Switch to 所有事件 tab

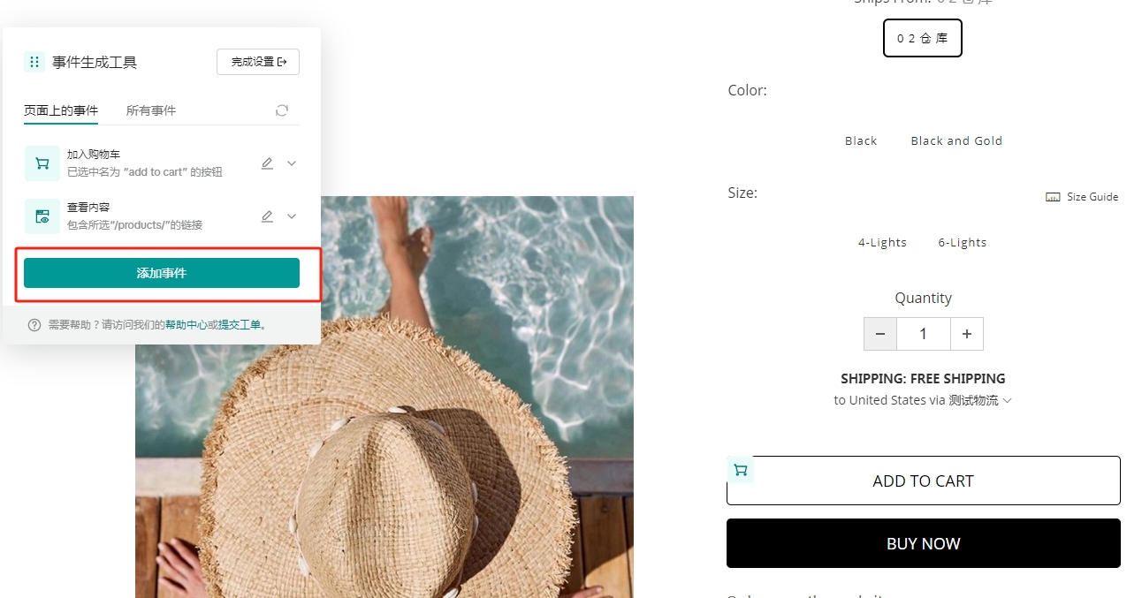click(151, 110)
